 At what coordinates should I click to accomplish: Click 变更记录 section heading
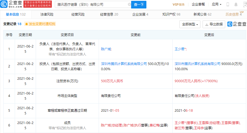click(x=10, y=24)
